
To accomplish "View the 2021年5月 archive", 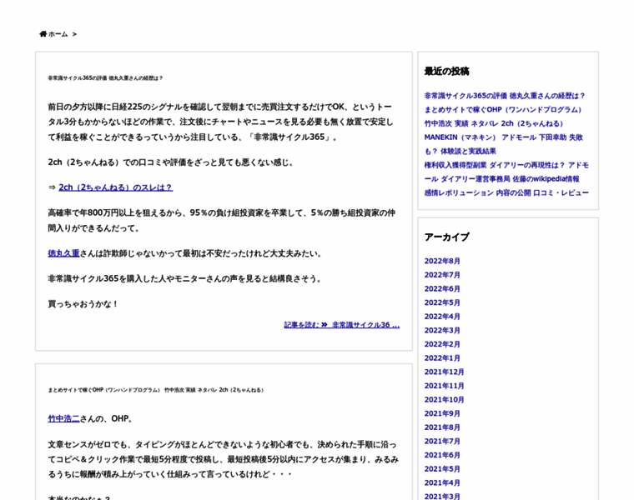I will [x=442, y=469].
